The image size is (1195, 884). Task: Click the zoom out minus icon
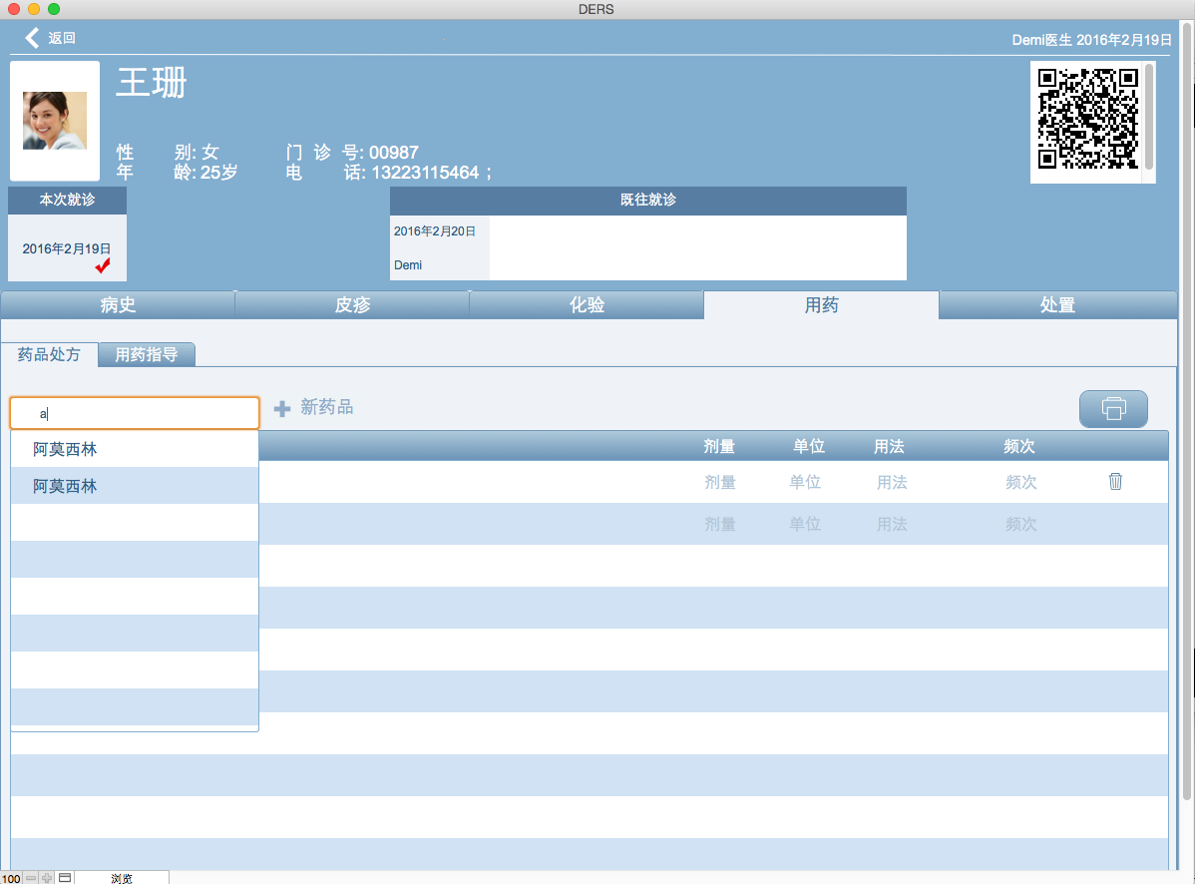[x=31, y=878]
